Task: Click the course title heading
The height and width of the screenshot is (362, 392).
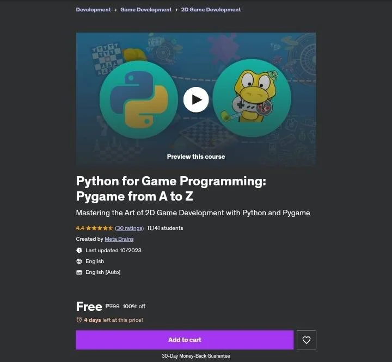Action: tap(171, 189)
